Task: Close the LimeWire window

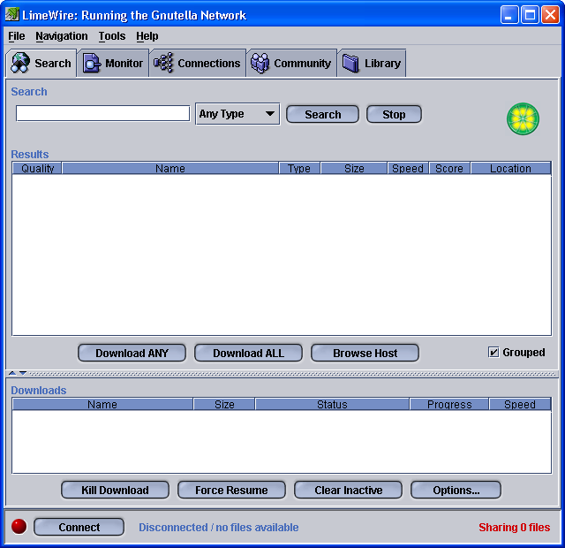Action: click(550, 15)
